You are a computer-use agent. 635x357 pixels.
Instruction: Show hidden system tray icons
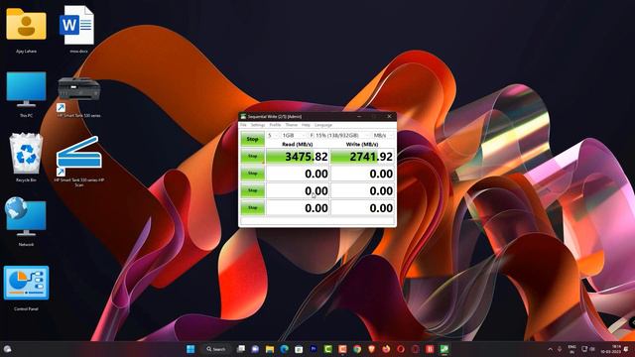point(550,349)
